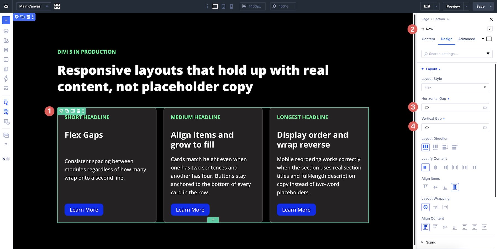
Task: Open the Advanced tab
Action: [x=467, y=39]
